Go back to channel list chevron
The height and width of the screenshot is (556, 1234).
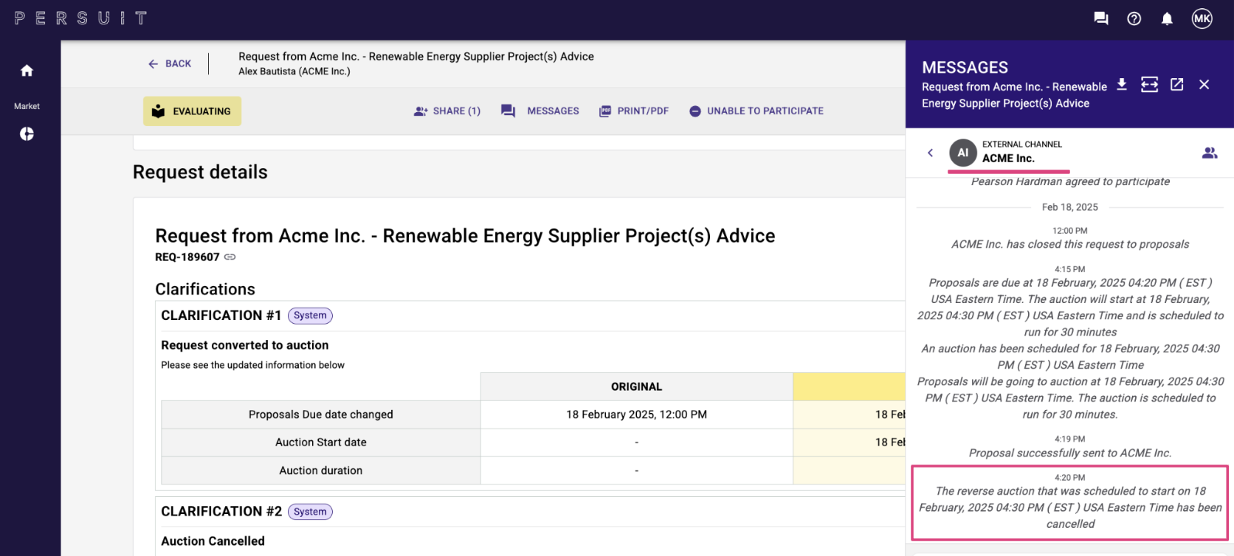tap(931, 153)
